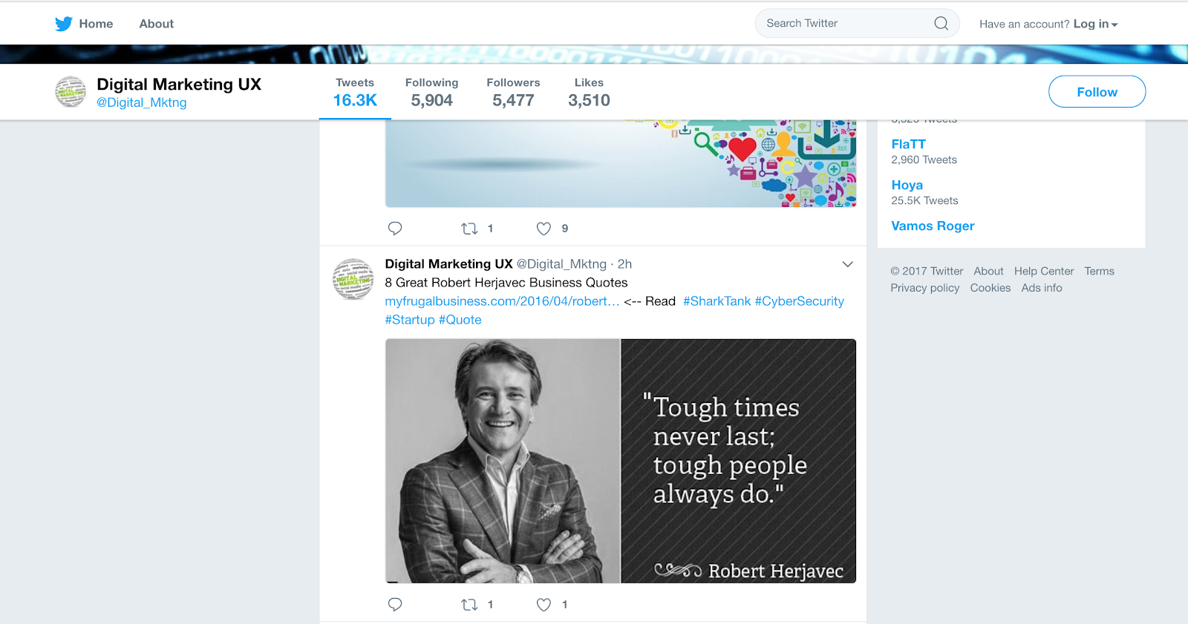Open the Following tab showing 5,904
1188x624 pixels.
431,93
